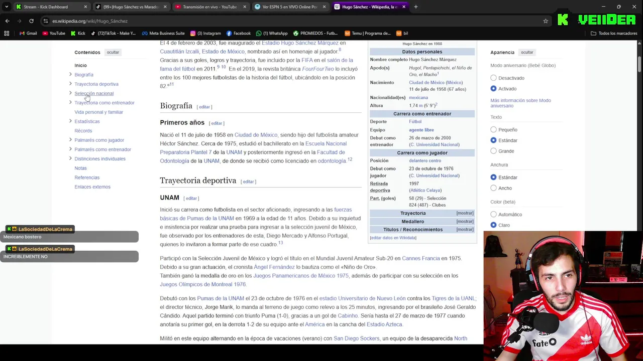The width and height of the screenshot is (643, 361).
Task: Jump to Vida personal y familiar section
Action: click(x=98, y=112)
